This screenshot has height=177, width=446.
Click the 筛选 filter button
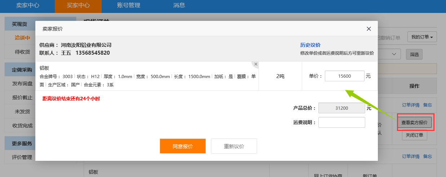[x=414, y=54]
